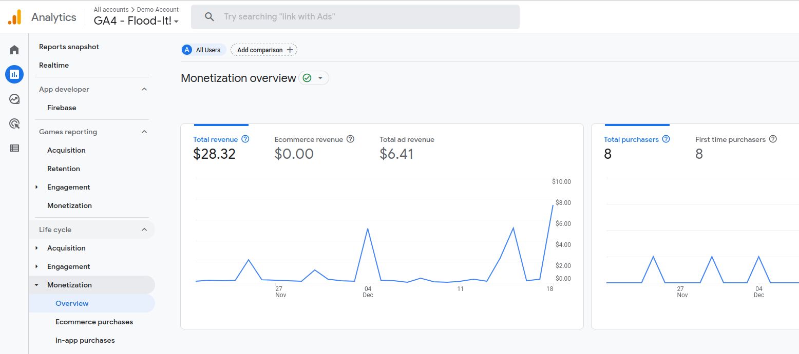
Task: Open Explore via the compass icon
Action: [x=14, y=99]
